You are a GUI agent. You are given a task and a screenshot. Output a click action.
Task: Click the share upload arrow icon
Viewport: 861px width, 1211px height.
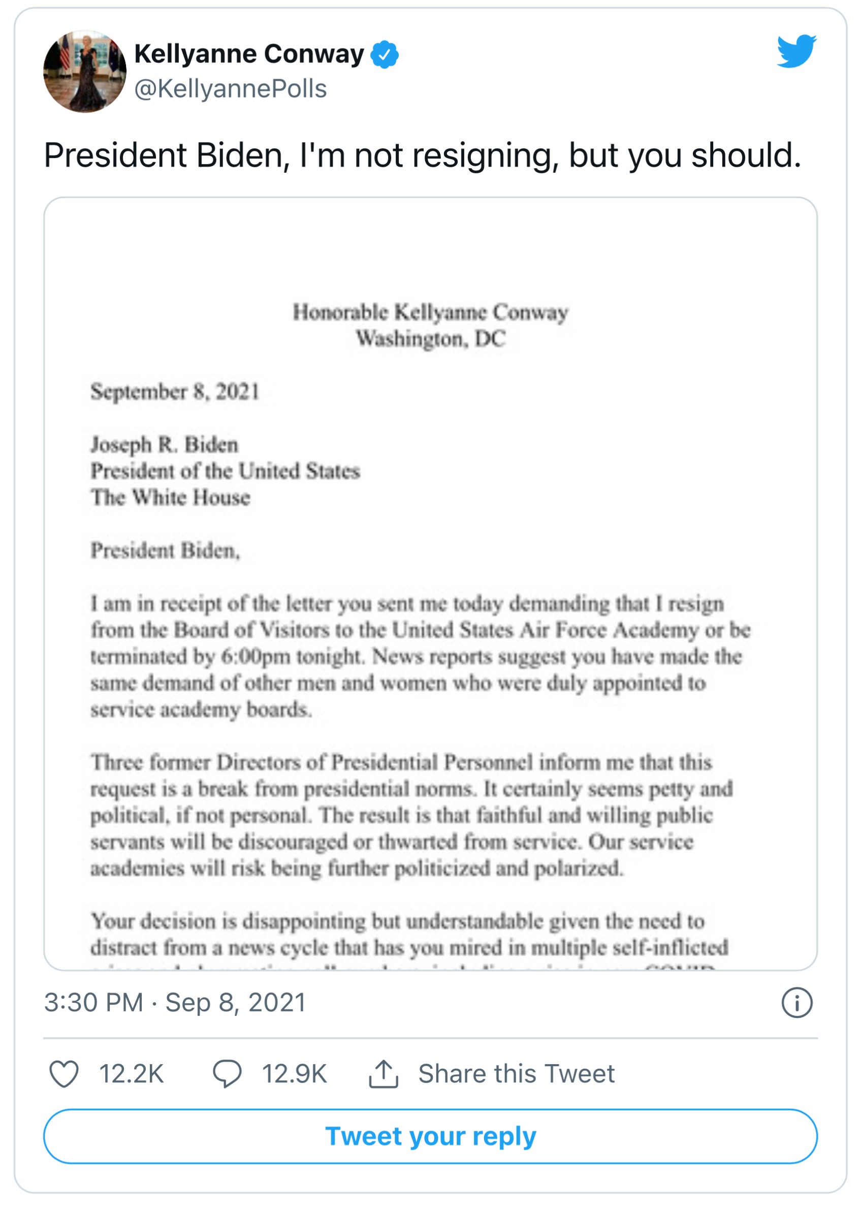point(384,1074)
